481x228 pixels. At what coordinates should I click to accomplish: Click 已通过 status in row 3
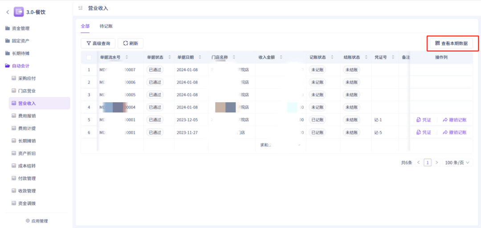(155, 95)
